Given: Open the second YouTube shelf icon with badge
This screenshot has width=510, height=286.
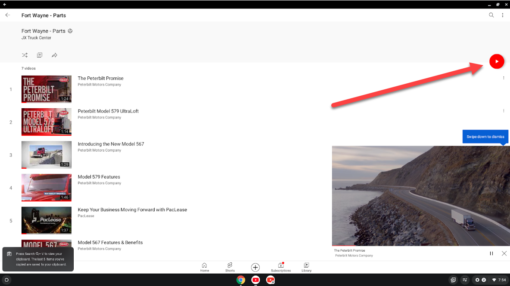Looking at the screenshot, I should click(271, 280).
